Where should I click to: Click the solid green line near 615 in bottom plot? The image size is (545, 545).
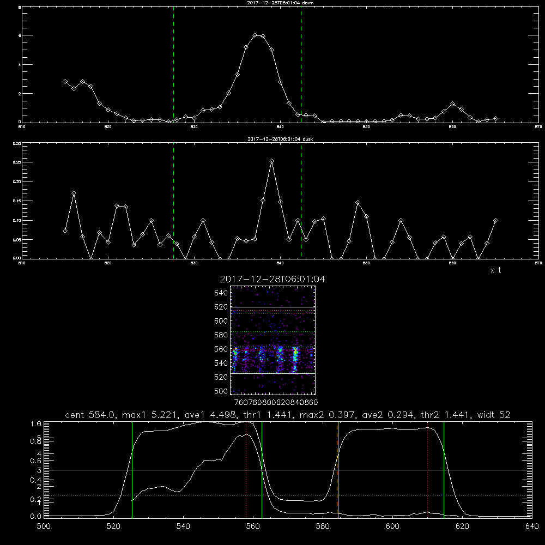(x=444, y=470)
